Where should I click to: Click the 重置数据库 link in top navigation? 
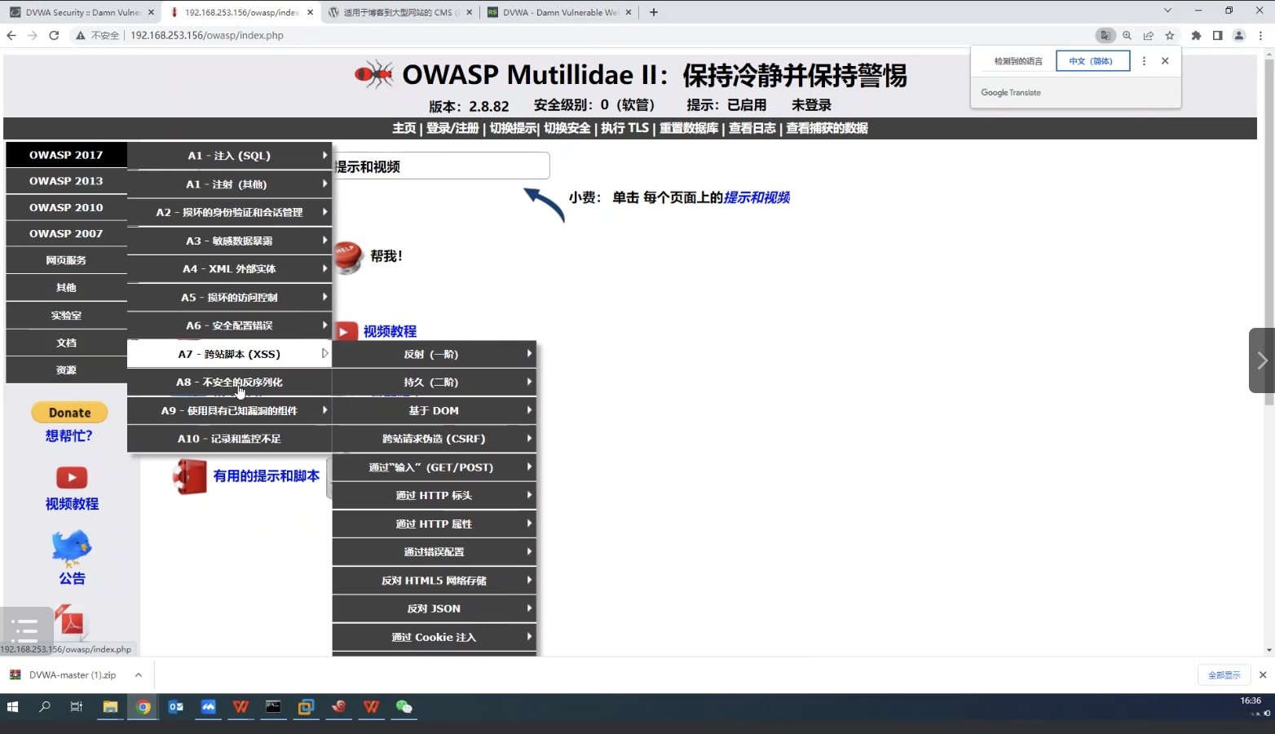689,128
